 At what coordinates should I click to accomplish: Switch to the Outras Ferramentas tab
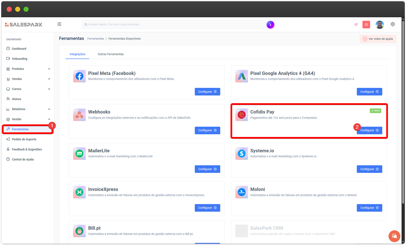[x=111, y=54]
